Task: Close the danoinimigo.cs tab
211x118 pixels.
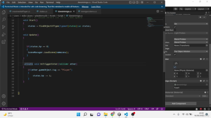Action: tap(74, 11)
